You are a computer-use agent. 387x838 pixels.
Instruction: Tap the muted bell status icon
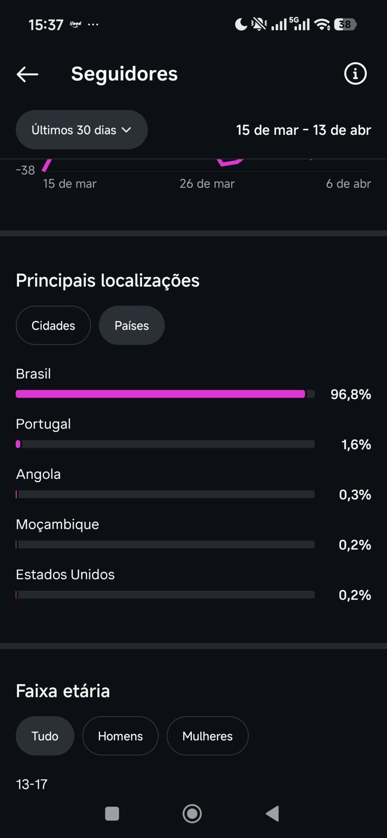coord(259,25)
